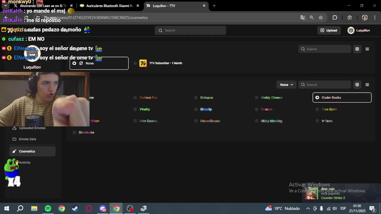Open Windows Start menu

[7, 209]
